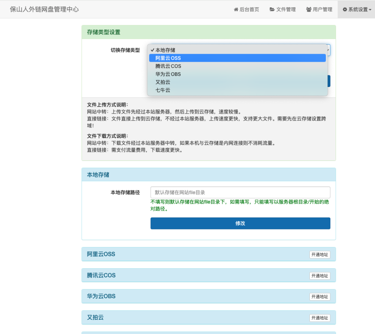
Task: Click 开通地址 button for 腾讯云COS
Action: (320, 276)
